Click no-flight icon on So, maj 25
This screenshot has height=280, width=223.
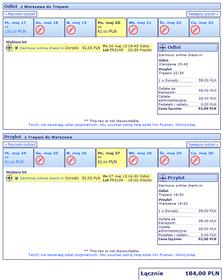(x=40, y=160)
